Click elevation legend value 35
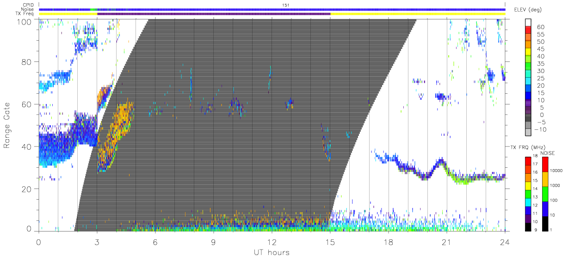Screen dimensions: 568x262 [x=541, y=64]
